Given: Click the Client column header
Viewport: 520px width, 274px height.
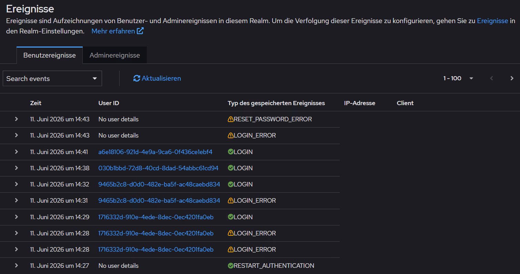Looking at the screenshot, I should pos(405,103).
